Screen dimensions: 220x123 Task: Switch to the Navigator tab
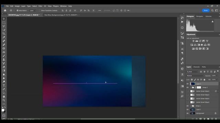pos(199,16)
